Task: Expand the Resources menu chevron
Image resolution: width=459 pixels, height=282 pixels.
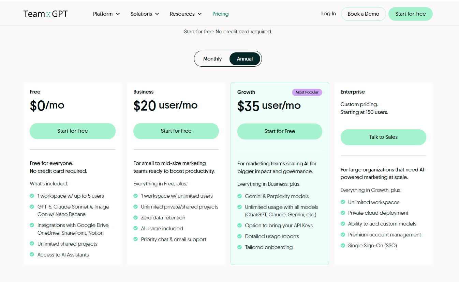Action: click(199, 14)
